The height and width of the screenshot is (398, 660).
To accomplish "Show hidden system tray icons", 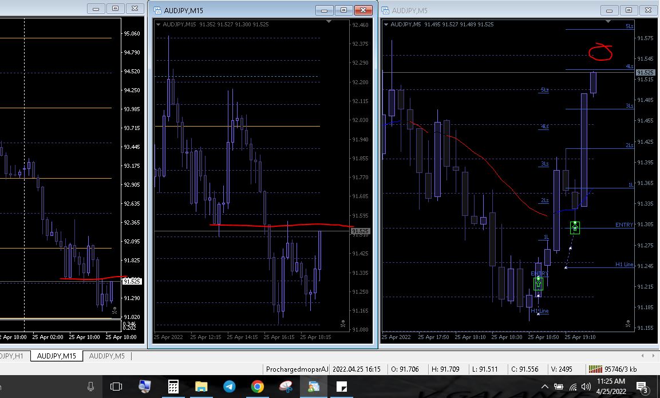I will (x=545, y=387).
